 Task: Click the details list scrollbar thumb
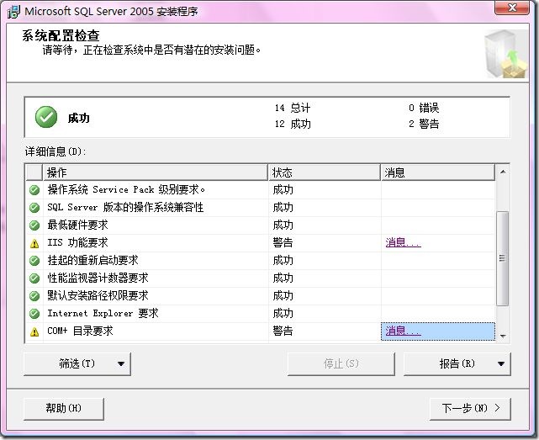coord(503,259)
